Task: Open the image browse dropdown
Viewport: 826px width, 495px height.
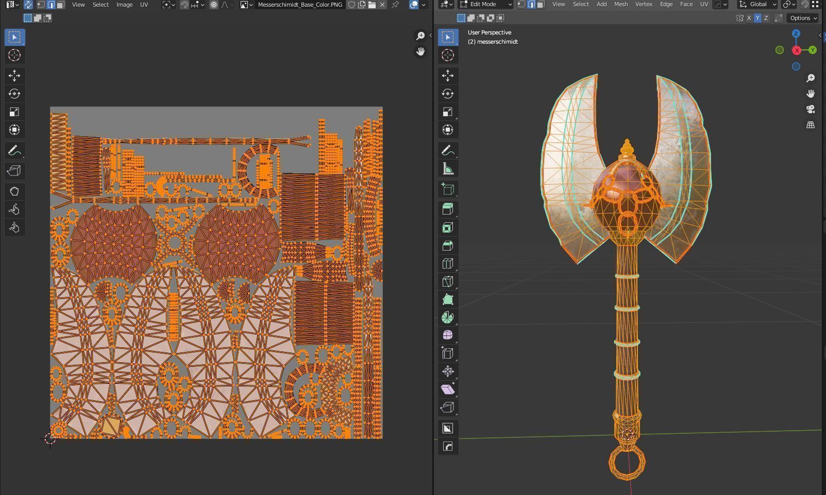Action: pyautogui.click(x=246, y=5)
